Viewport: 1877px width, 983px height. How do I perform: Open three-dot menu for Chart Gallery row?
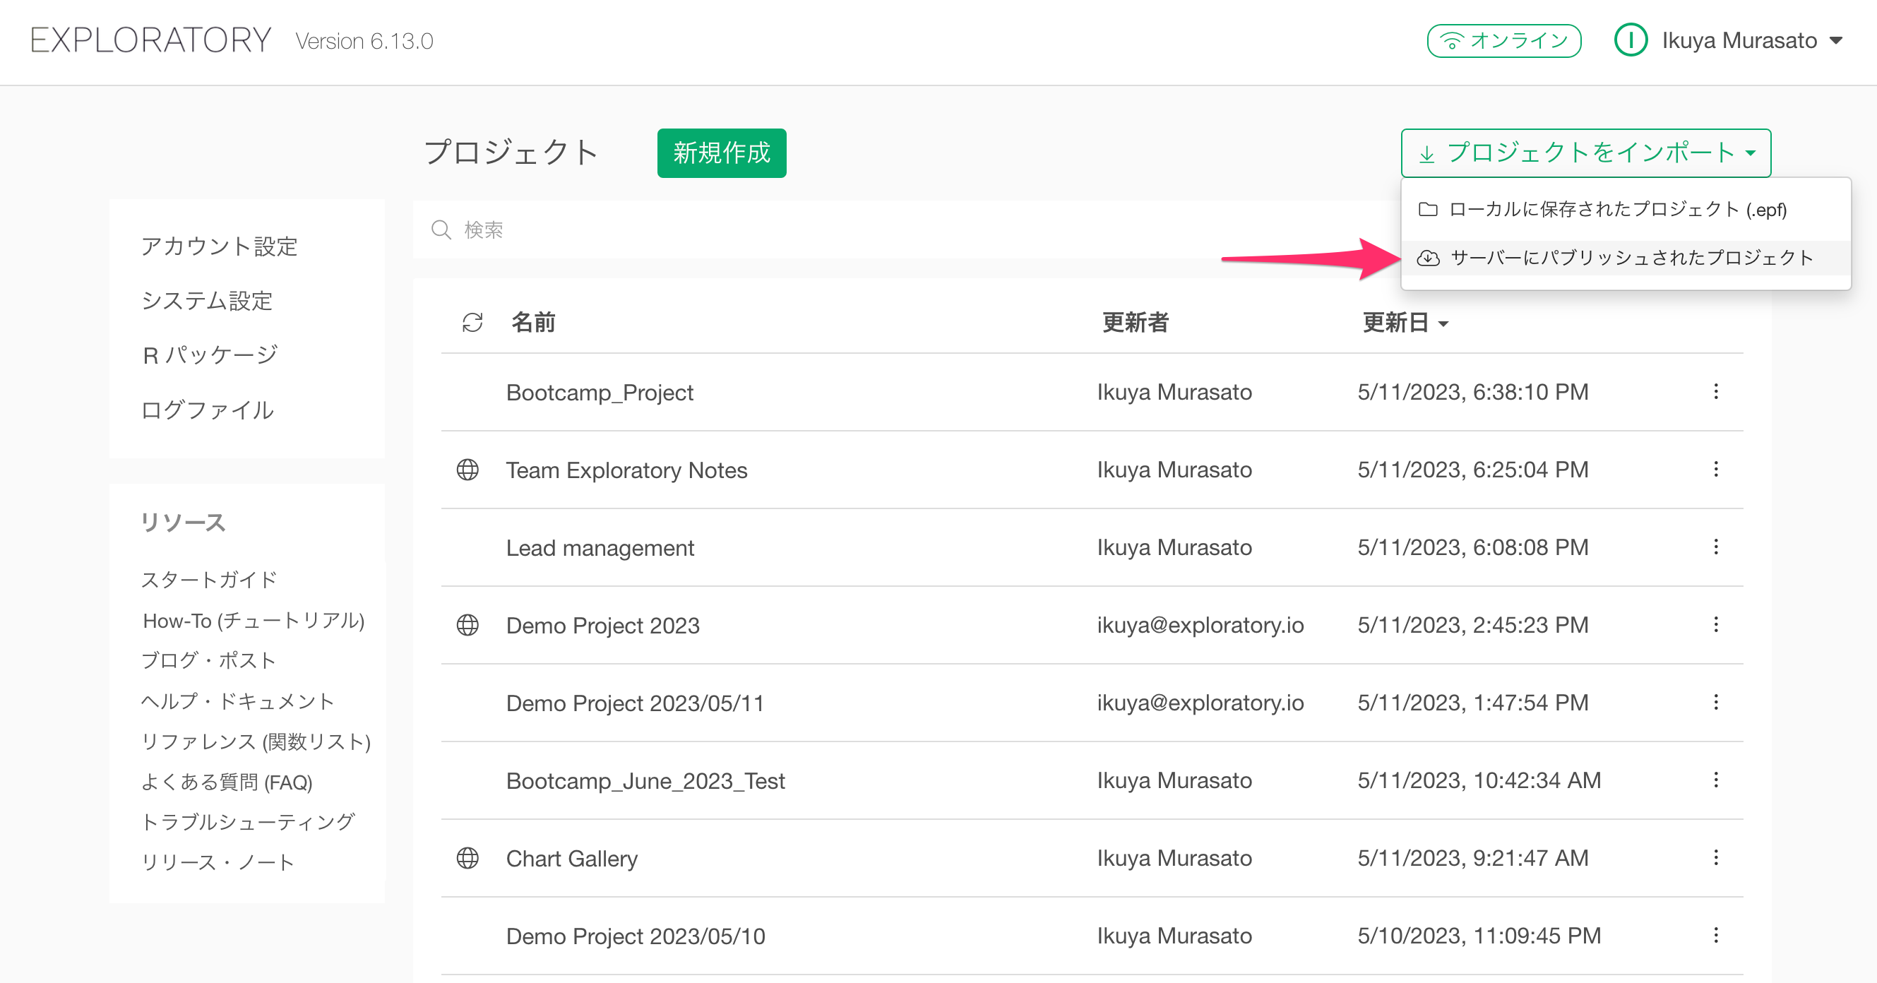1716,858
